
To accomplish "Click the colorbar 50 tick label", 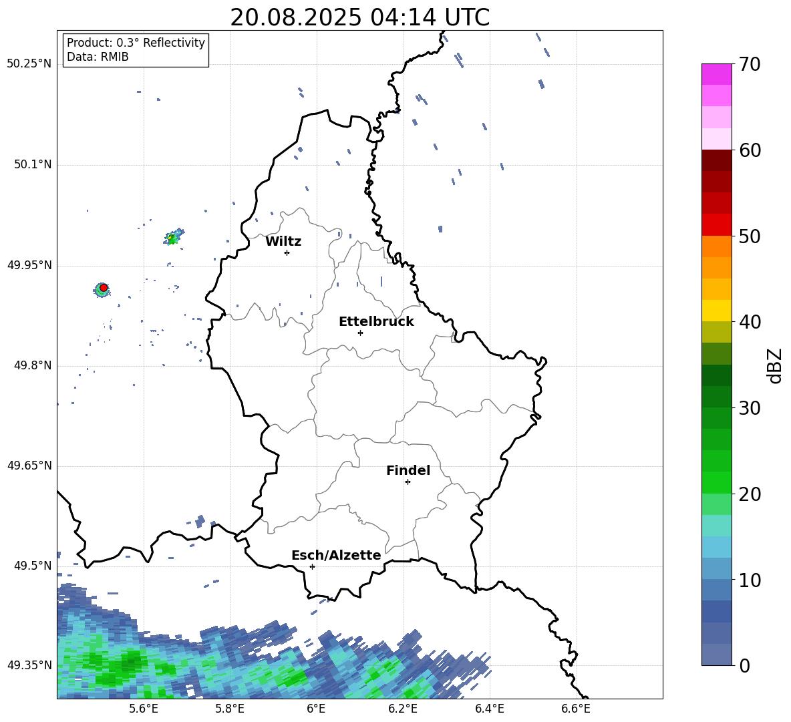I will point(750,236).
